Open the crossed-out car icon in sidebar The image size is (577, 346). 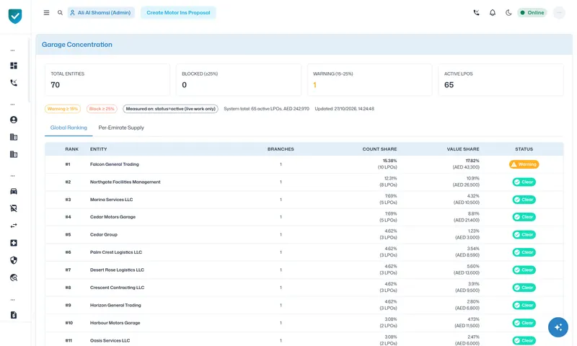14,208
